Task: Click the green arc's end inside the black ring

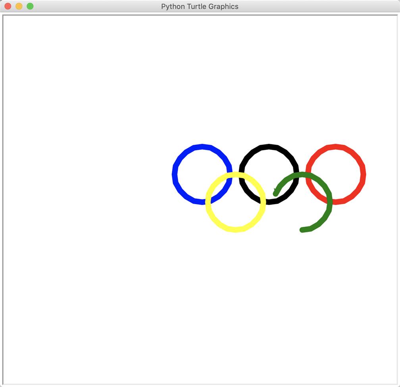Action: (x=275, y=193)
